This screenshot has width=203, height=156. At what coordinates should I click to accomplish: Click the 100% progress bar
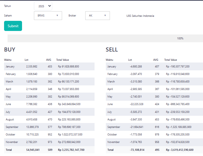(105, 38)
